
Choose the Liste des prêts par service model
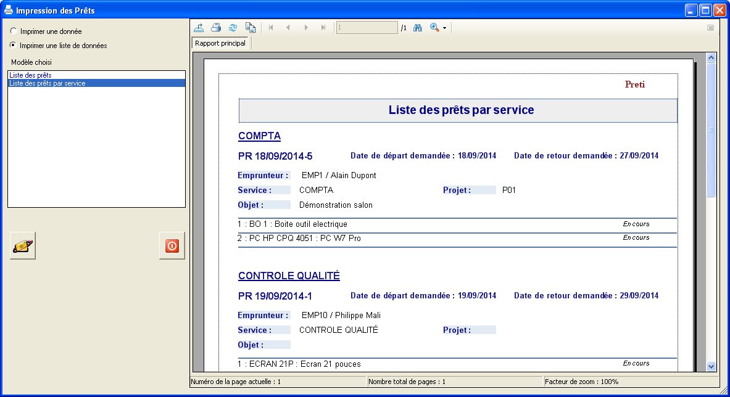96,83
